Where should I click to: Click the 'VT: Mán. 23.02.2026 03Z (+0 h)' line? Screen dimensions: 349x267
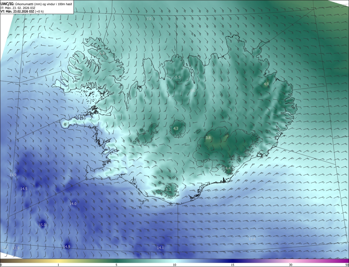pyautogui.click(x=22, y=11)
